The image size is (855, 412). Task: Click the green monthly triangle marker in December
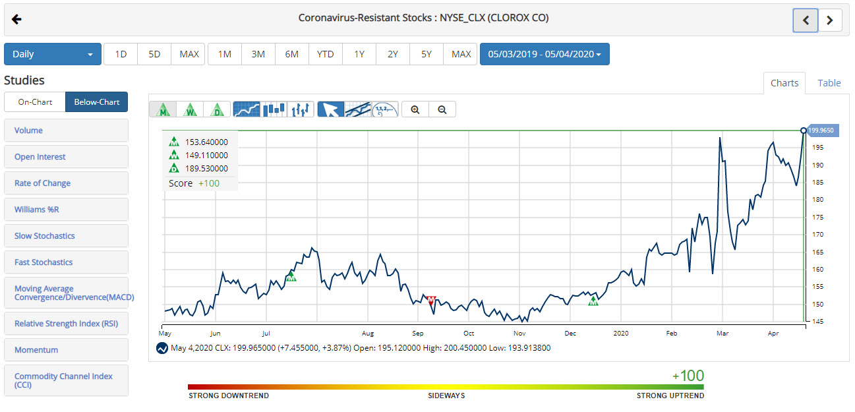click(x=593, y=301)
